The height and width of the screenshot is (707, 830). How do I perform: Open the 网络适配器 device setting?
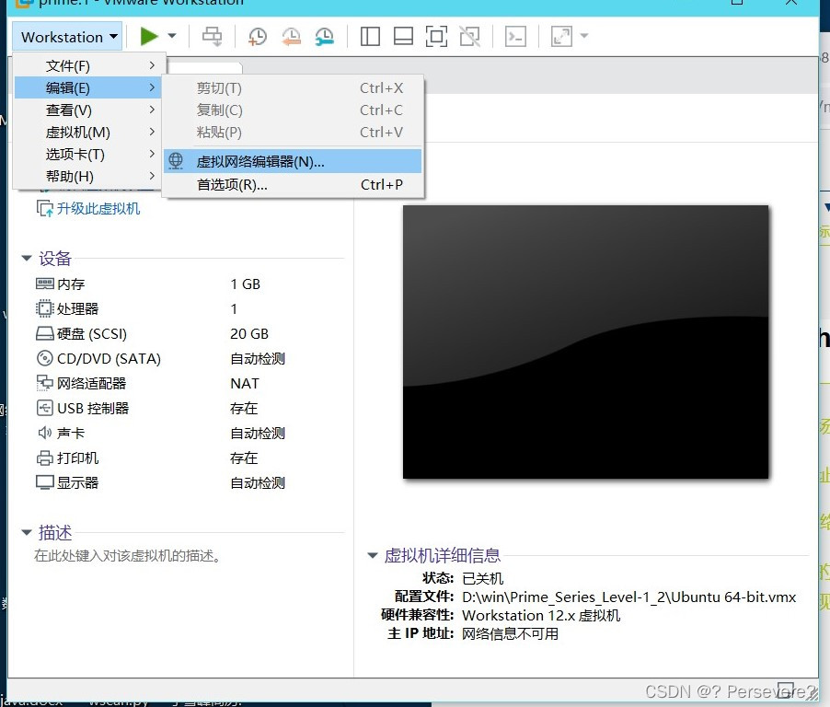click(x=92, y=383)
